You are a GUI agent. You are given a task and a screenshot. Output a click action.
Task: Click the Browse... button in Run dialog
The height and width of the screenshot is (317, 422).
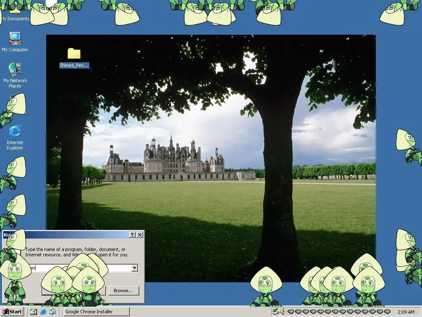tap(124, 291)
